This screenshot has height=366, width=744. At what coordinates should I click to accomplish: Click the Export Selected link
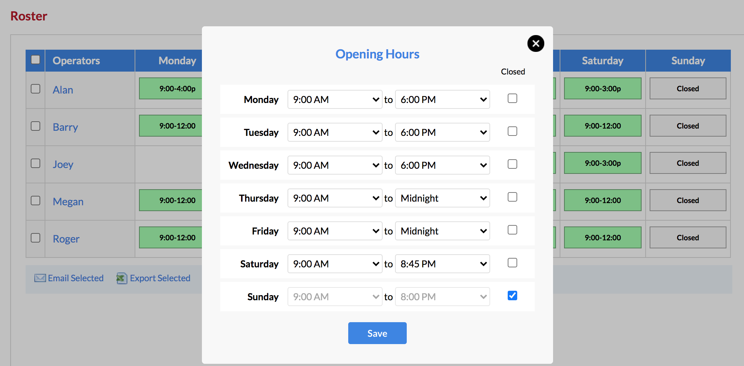160,278
